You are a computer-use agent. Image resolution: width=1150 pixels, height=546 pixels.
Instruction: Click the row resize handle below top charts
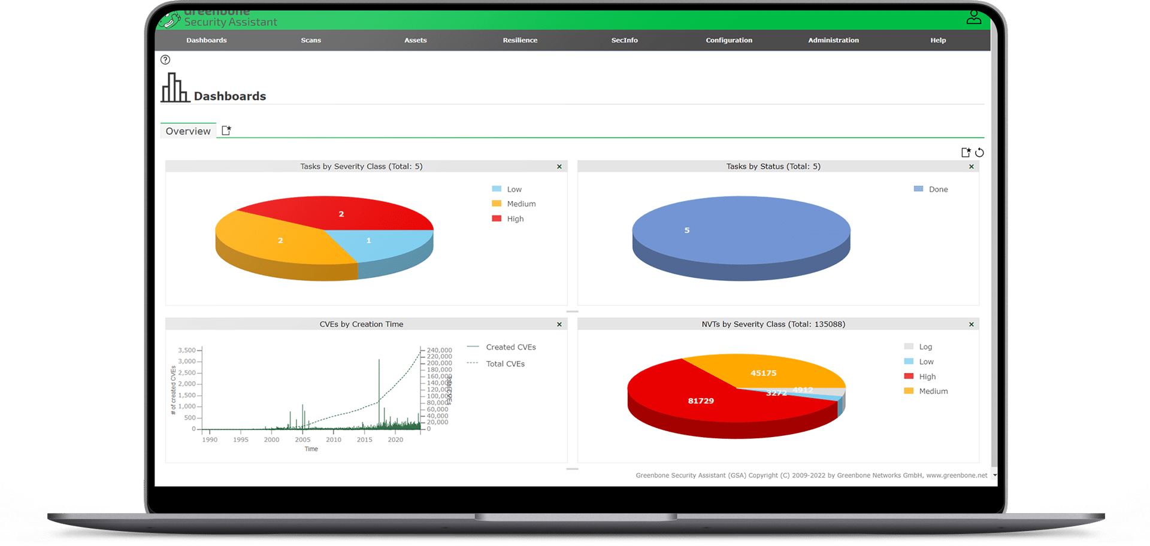coord(573,312)
